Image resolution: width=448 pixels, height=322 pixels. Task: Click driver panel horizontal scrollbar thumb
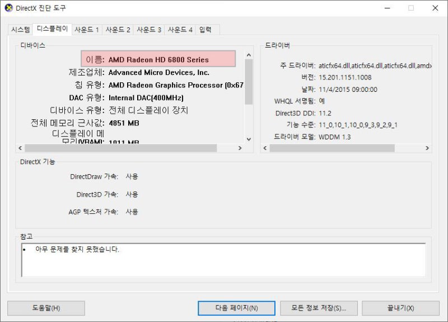[332, 148]
